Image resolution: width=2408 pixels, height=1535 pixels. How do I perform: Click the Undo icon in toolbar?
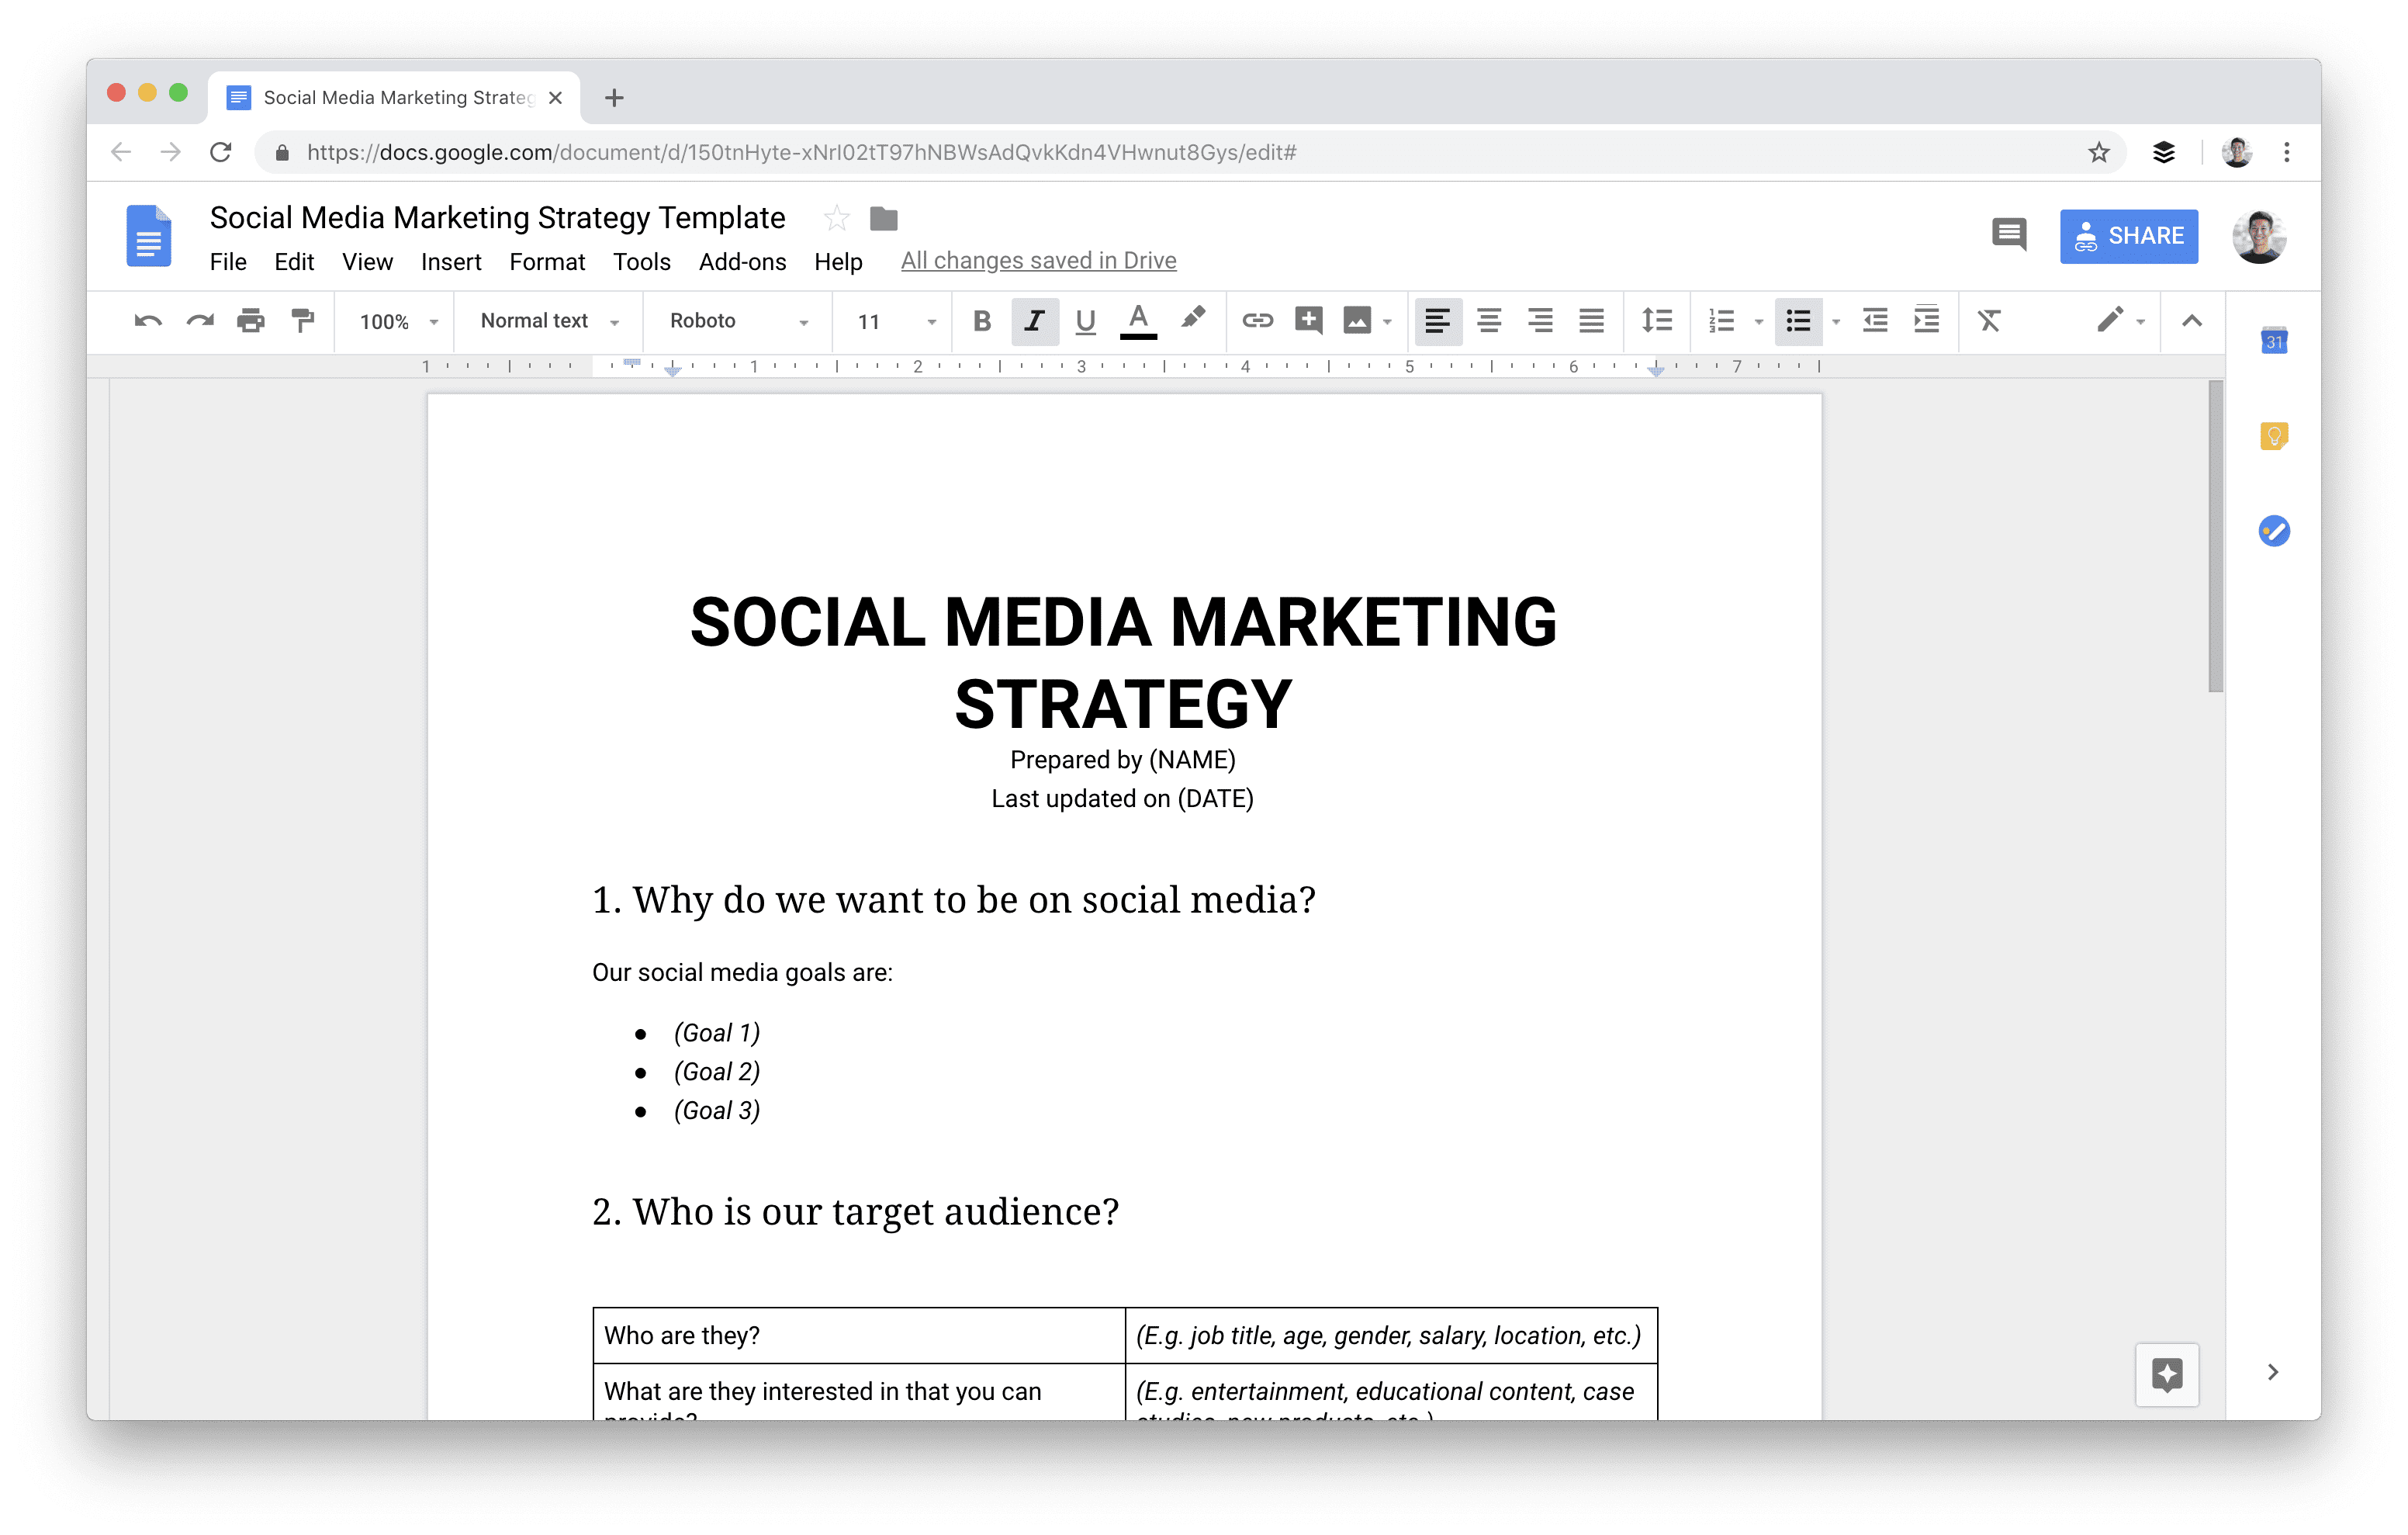click(148, 321)
